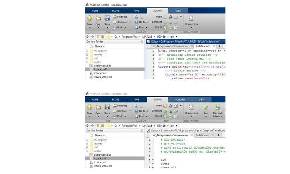Screen dimensions: 290x174
Task: Click the New file icon in top window
Action: point(90,18)
